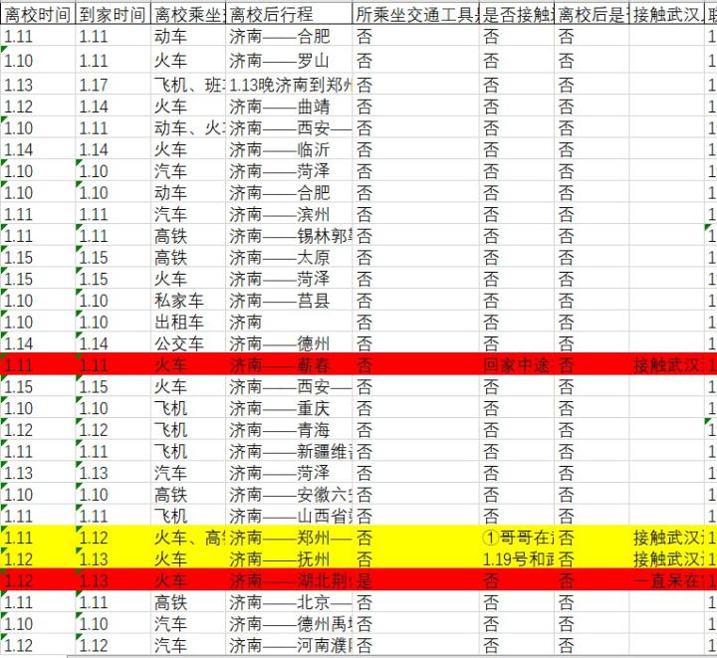Click the 济南——抚州 cell in yellow row

289,558
